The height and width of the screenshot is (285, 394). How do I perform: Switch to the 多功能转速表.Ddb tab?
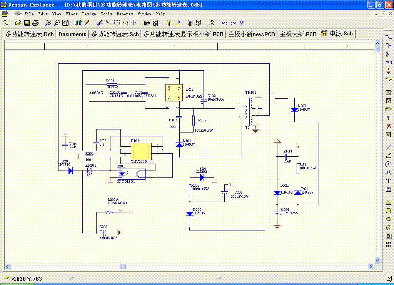[30, 34]
